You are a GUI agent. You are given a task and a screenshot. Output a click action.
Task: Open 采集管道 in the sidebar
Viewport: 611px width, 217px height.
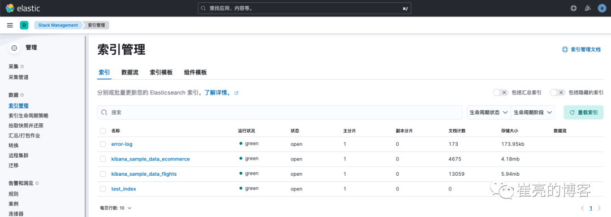(18, 77)
